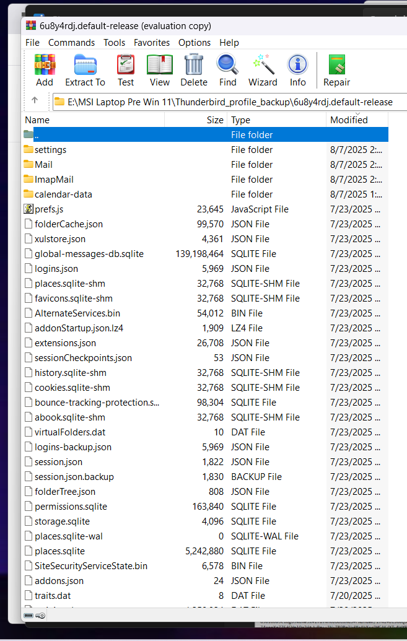Open the Commands menu
Image resolution: width=407 pixels, height=641 pixels.
coord(72,43)
